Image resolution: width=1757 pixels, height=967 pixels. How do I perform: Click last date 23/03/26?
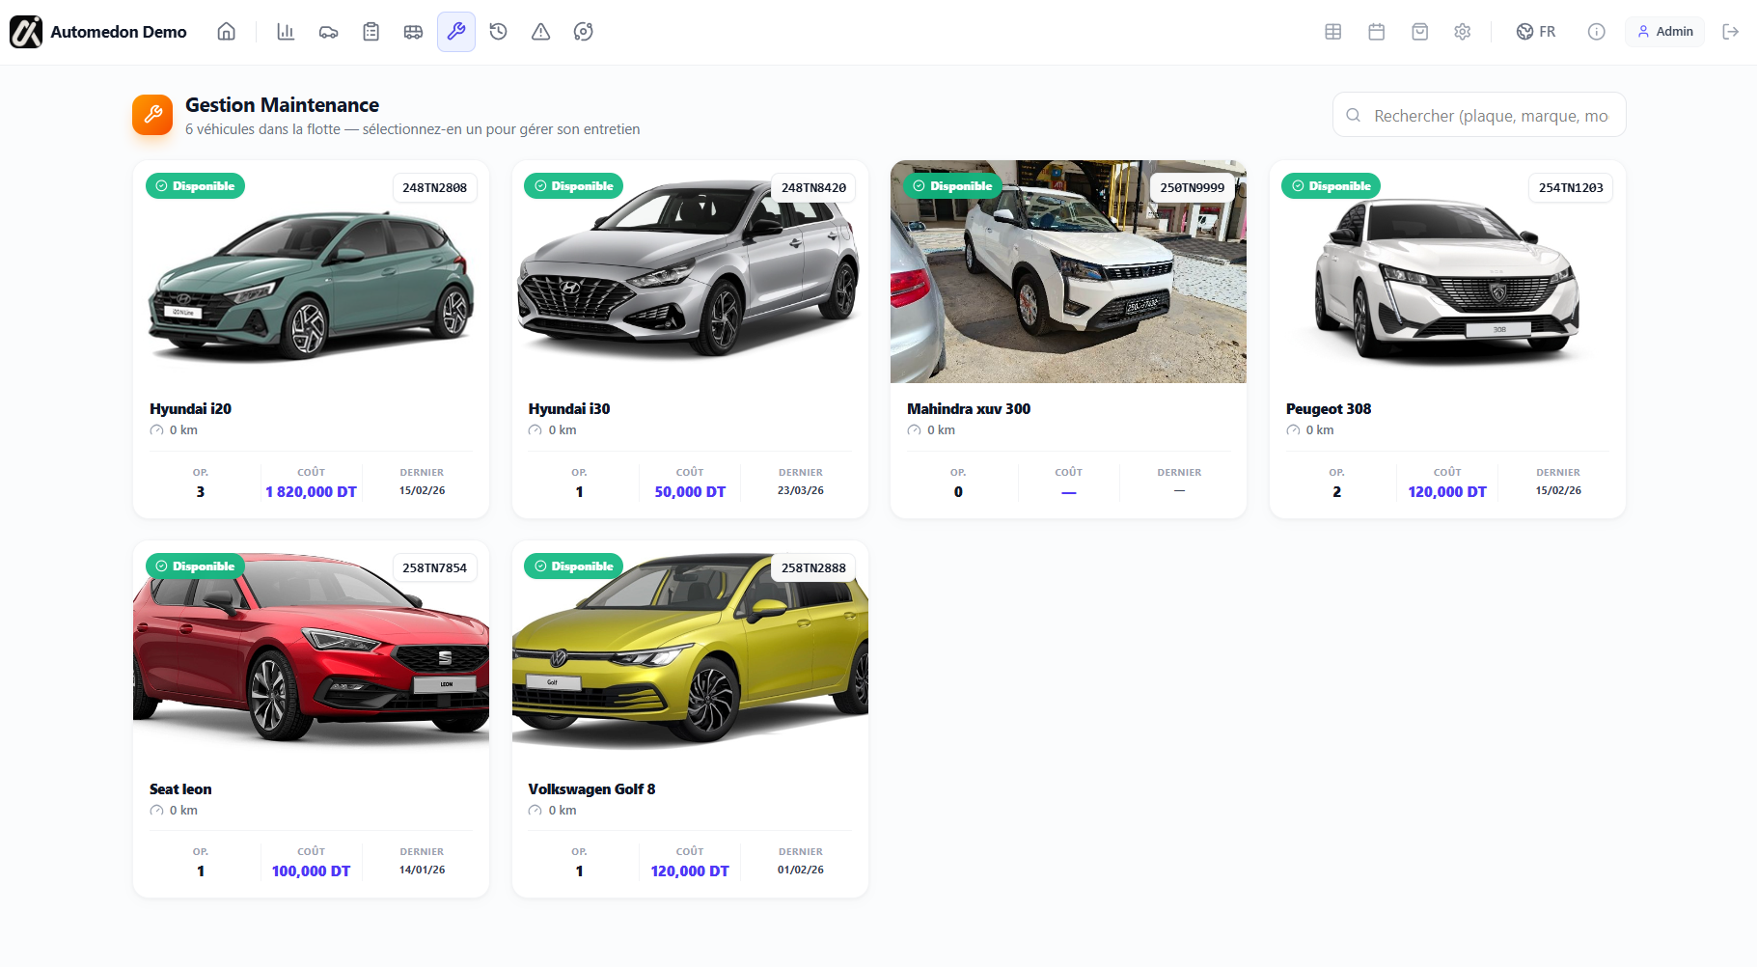[801, 490]
